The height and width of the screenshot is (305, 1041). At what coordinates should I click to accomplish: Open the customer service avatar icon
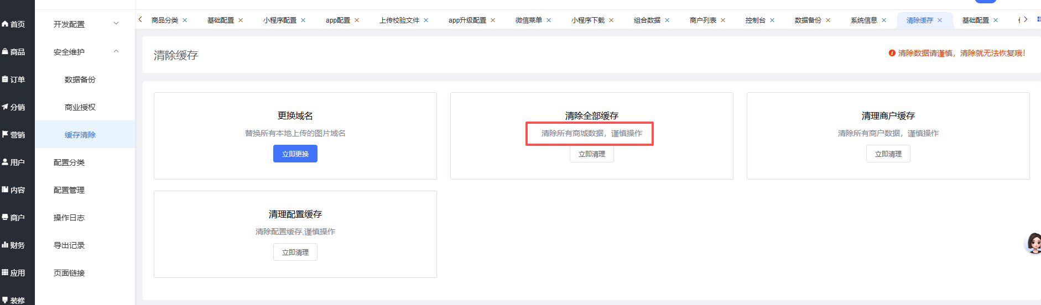(1033, 243)
